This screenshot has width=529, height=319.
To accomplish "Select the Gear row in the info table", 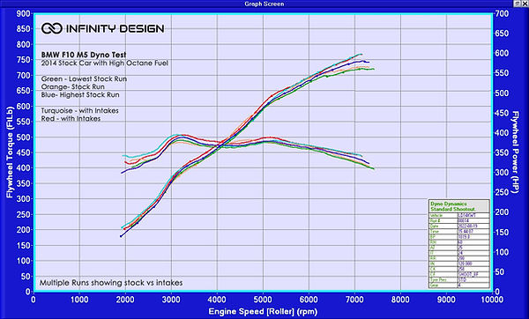I will click(x=458, y=285).
